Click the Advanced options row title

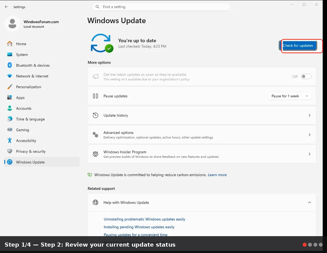(x=119, y=132)
